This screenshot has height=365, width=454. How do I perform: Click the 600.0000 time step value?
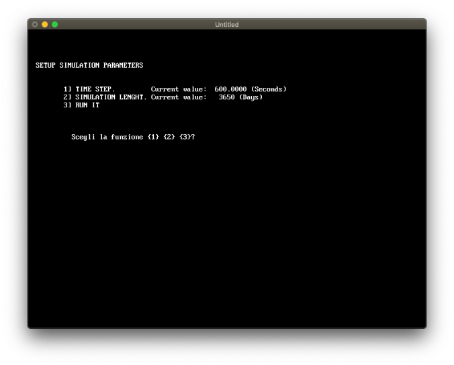point(230,89)
